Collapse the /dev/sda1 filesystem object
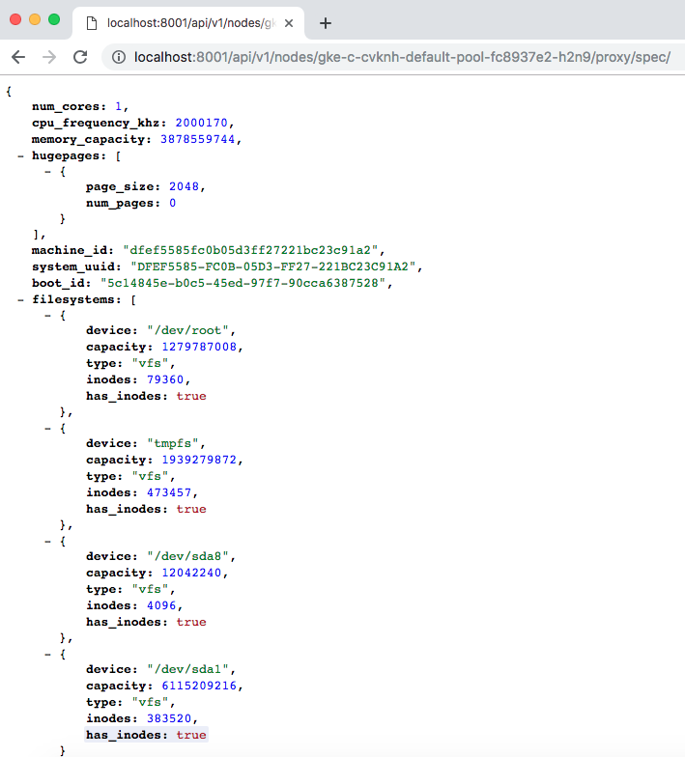 (47, 655)
